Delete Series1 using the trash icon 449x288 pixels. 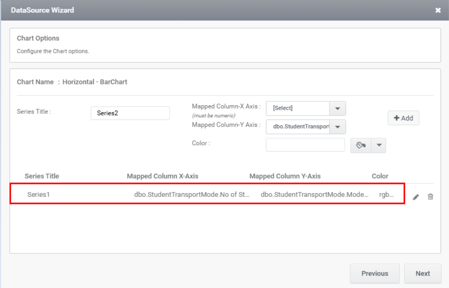pyautogui.click(x=430, y=196)
